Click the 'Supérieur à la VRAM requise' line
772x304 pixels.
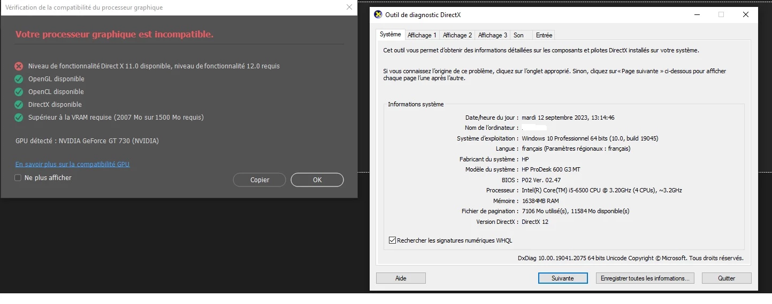[116, 118]
